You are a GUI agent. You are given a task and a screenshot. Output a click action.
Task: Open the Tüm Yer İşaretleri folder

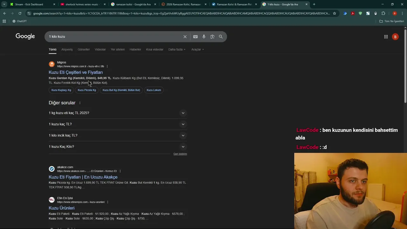coord(392,21)
